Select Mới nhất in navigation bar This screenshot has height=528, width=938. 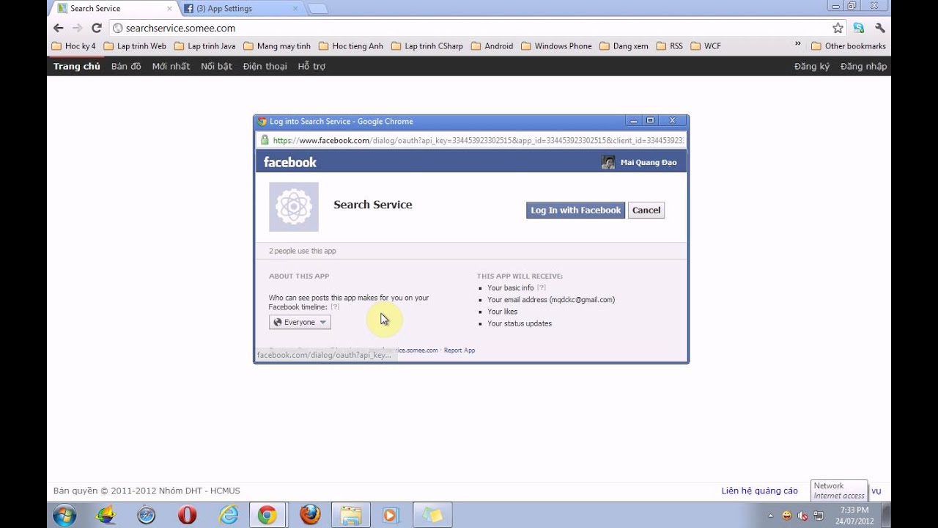coord(171,66)
